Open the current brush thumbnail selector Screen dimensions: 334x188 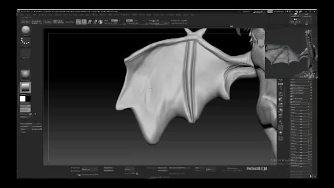click(x=26, y=30)
